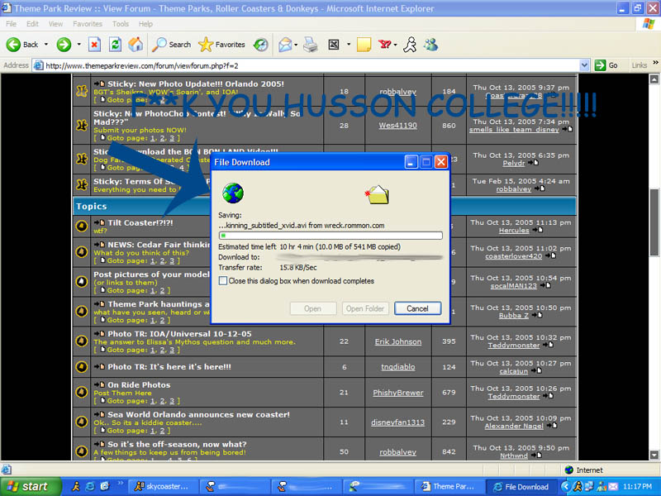
Task: Open author link disneyfan1313
Action: pos(398,422)
